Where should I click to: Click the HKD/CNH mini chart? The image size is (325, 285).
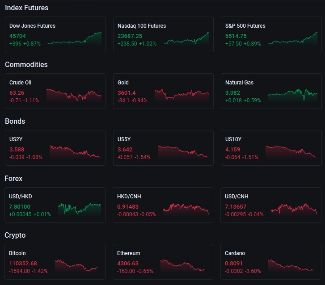tap(186, 209)
